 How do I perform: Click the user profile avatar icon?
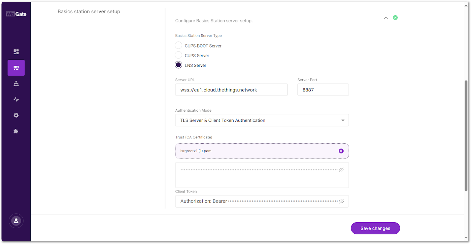16,221
